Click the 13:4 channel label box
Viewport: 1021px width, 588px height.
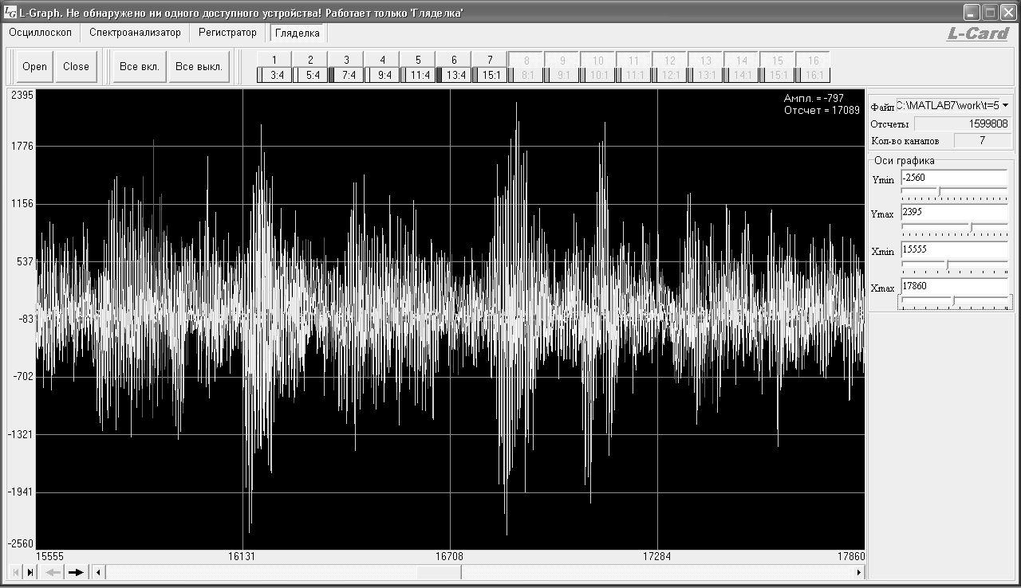click(x=455, y=75)
